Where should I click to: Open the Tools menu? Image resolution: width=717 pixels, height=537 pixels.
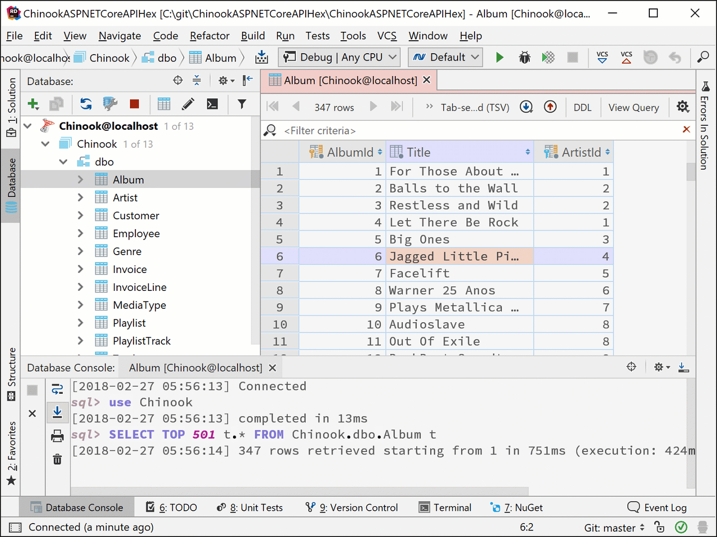[x=353, y=36]
